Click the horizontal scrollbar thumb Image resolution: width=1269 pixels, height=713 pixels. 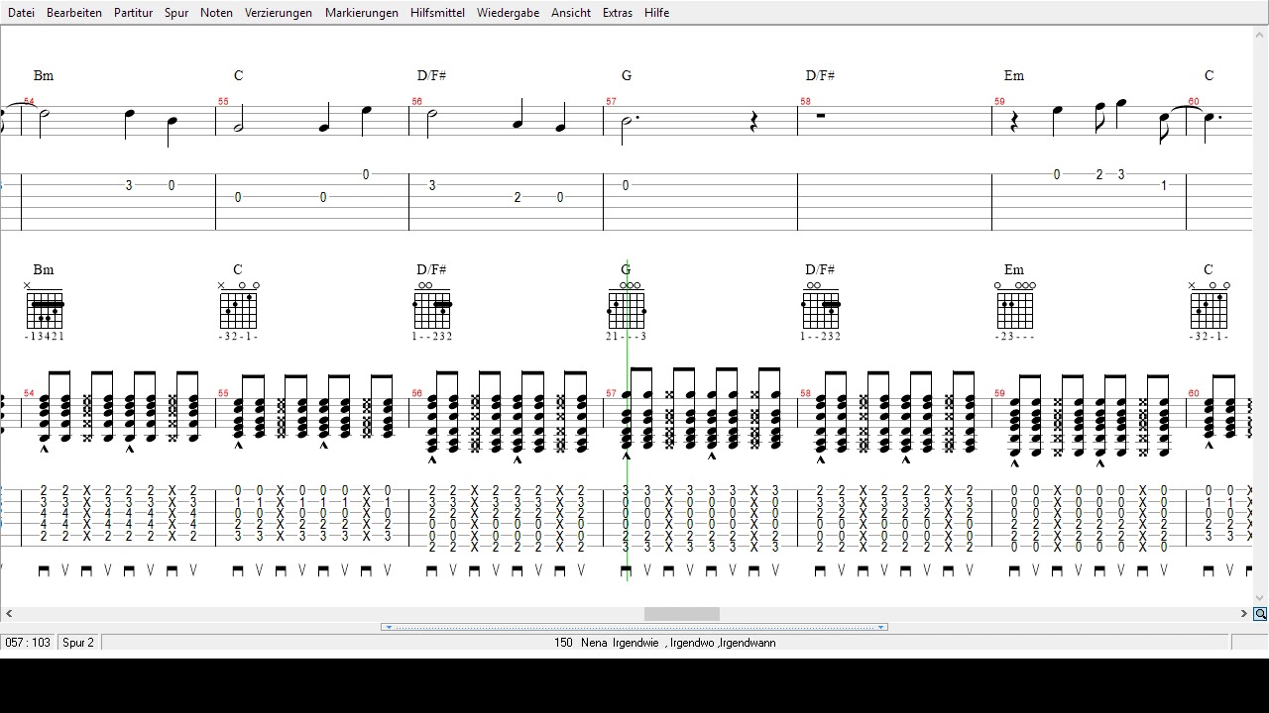682,614
